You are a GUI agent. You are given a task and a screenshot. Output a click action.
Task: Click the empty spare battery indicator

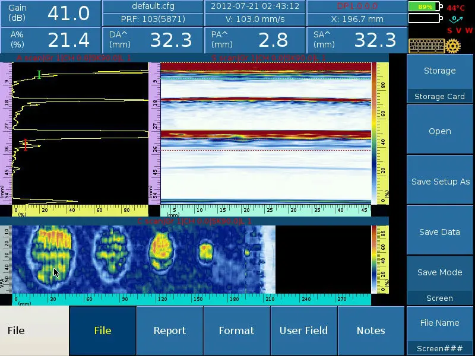[424, 18]
